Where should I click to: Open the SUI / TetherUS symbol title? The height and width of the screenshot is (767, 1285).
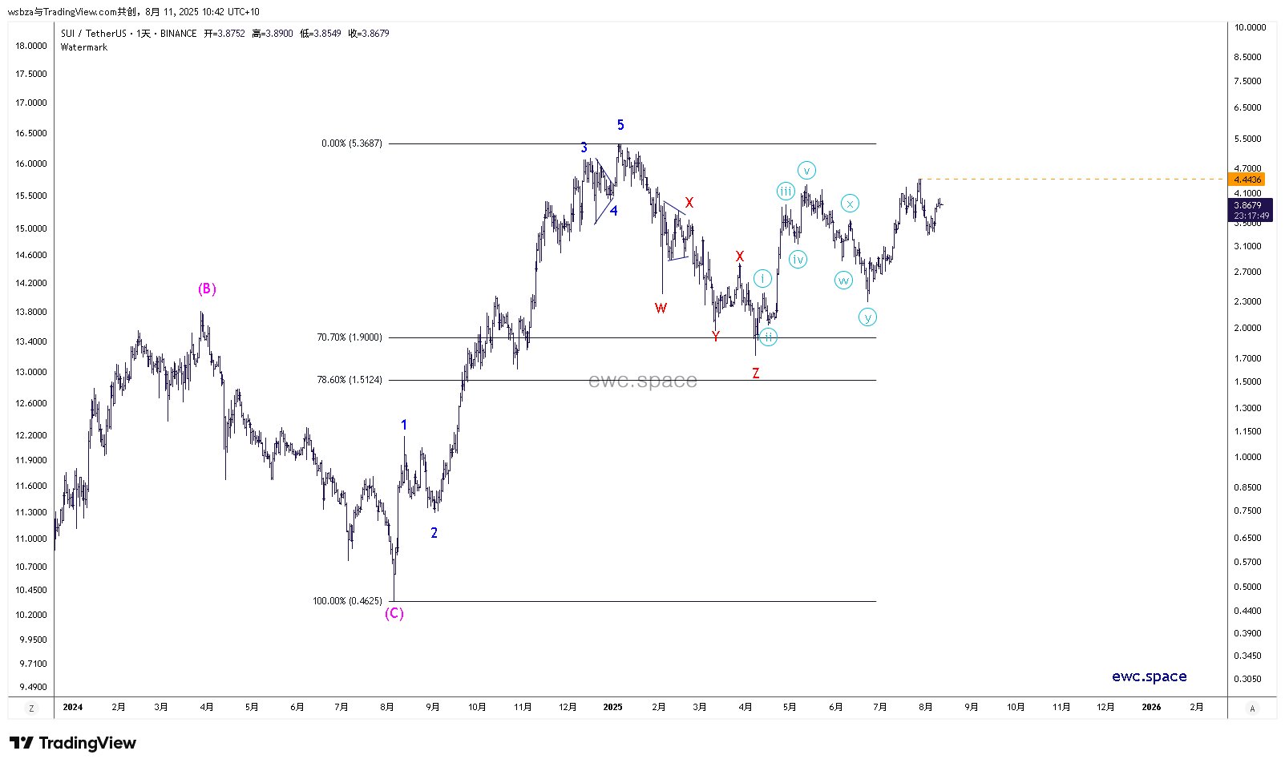point(94,34)
